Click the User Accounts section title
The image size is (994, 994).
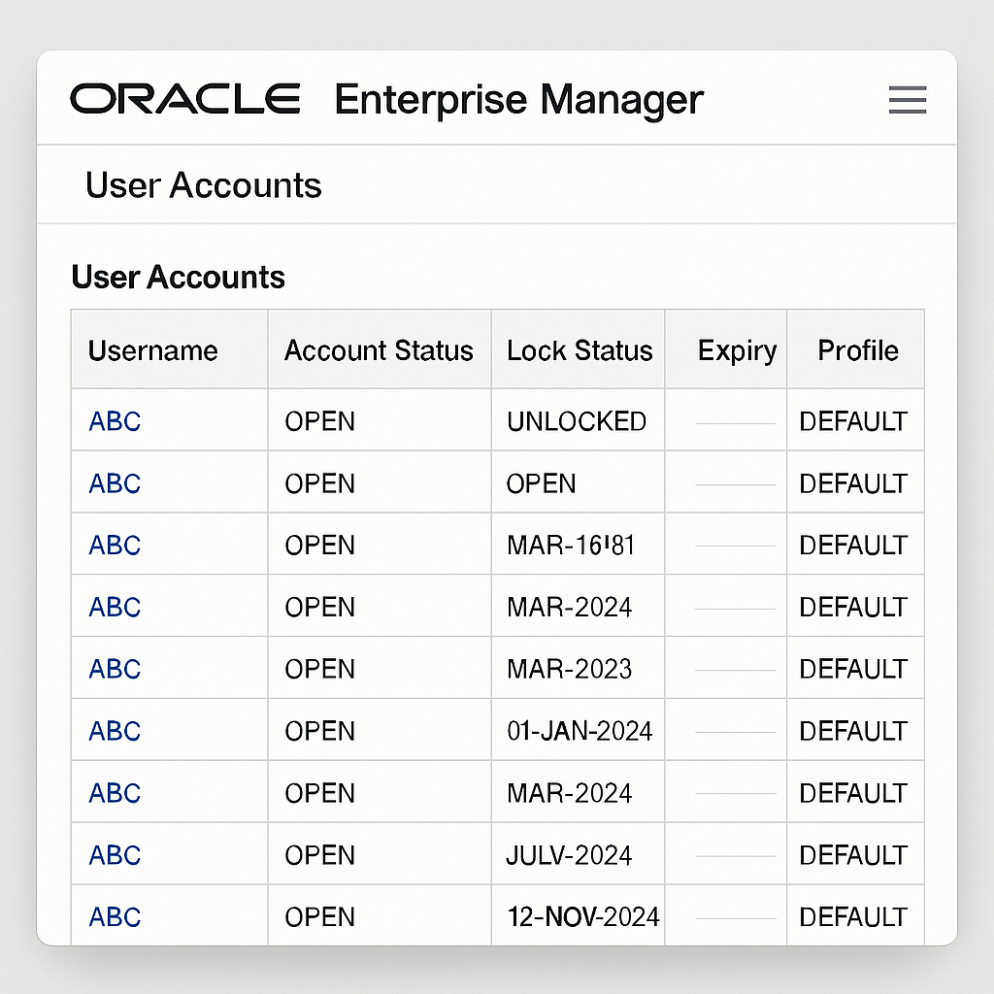coord(178,277)
